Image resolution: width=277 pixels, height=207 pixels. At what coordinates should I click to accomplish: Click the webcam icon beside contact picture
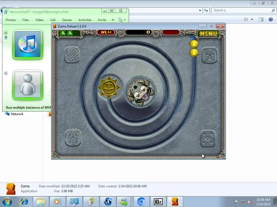[x=6, y=37]
